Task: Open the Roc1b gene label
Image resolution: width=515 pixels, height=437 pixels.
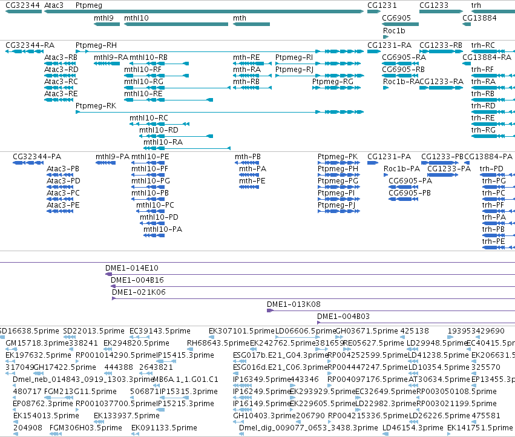Action: tap(394, 31)
